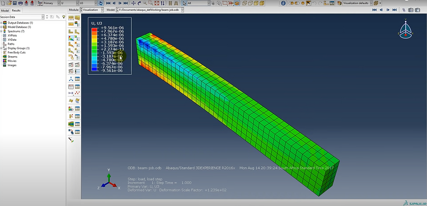Jump to first frame in top toolbar
This screenshot has height=206, width=427.
tap(108, 3)
